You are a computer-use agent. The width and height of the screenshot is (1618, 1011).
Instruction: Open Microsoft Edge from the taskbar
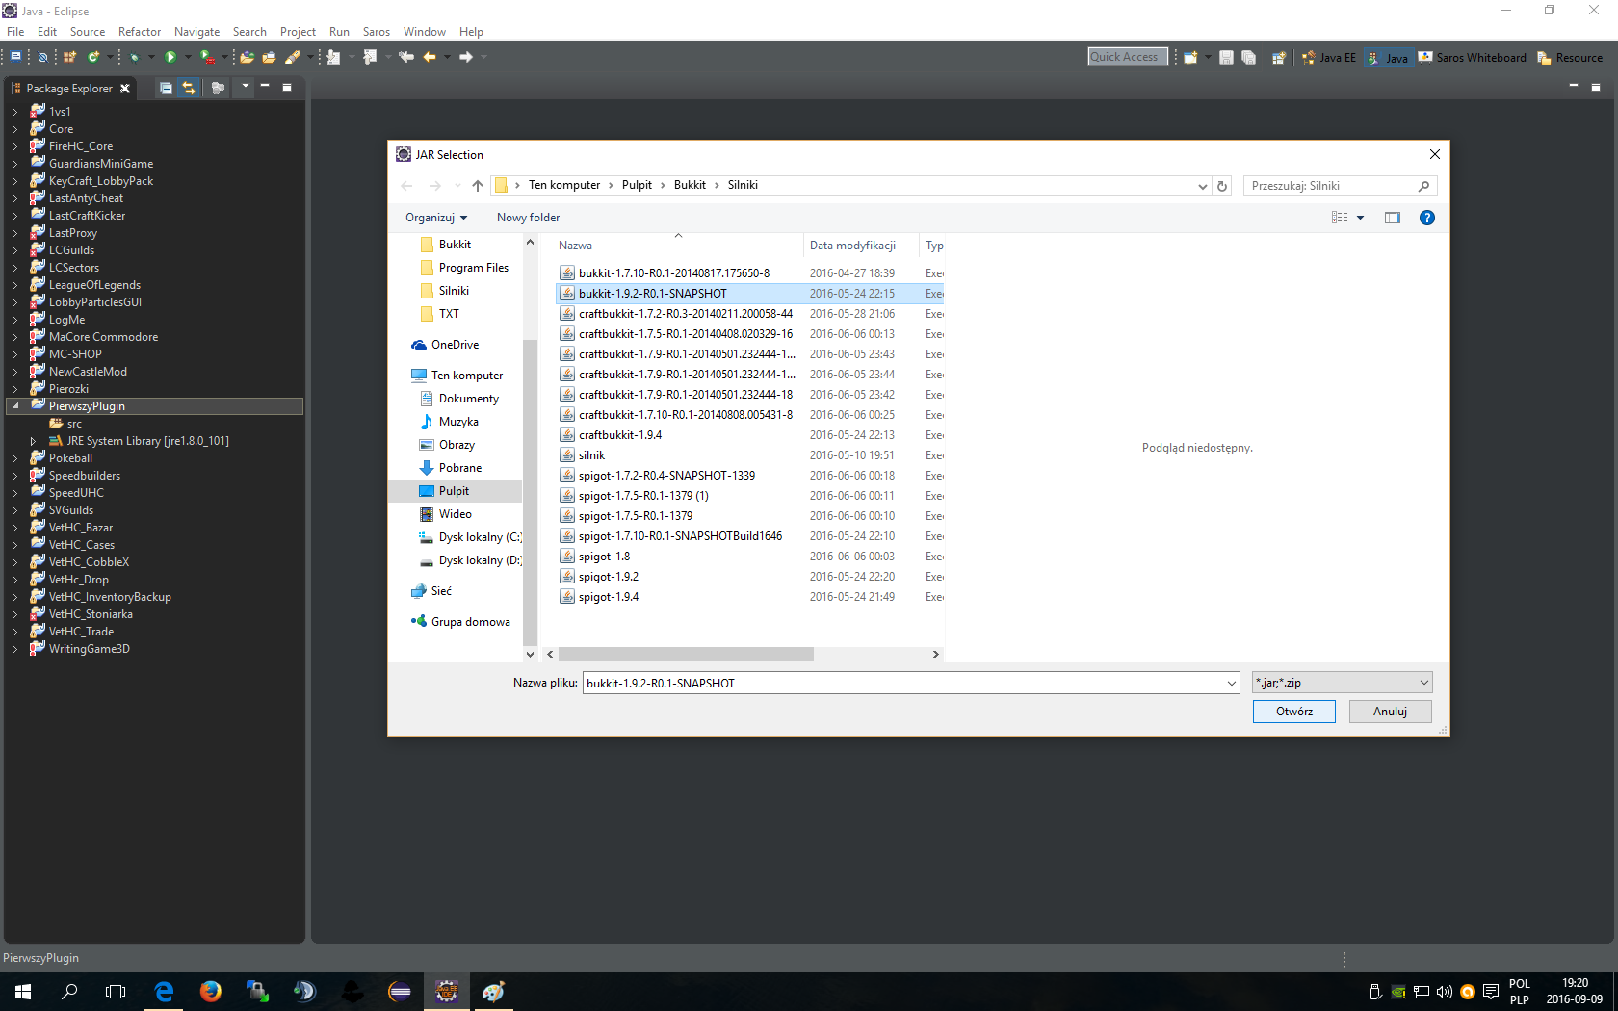164,991
